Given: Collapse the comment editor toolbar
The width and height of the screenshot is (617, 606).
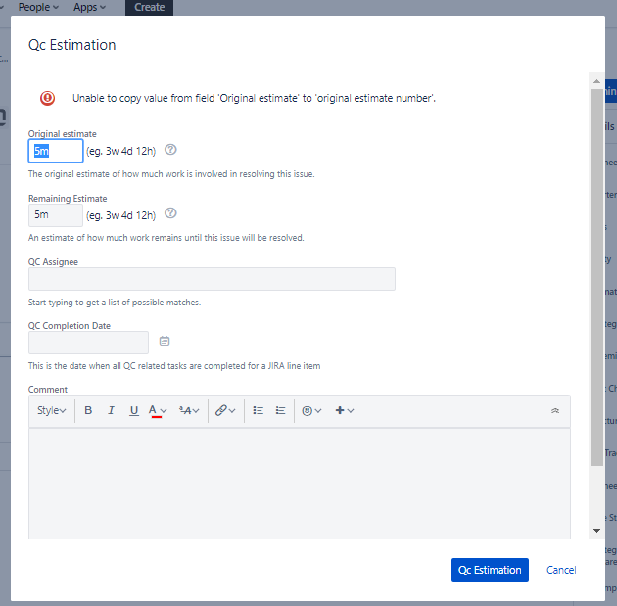Looking at the screenshot, I should pos(555,410).
